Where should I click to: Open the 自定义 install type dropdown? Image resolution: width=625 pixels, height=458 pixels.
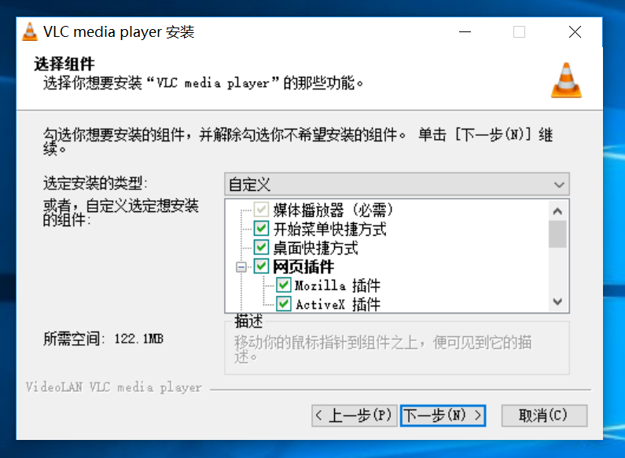tap(396, 185)
